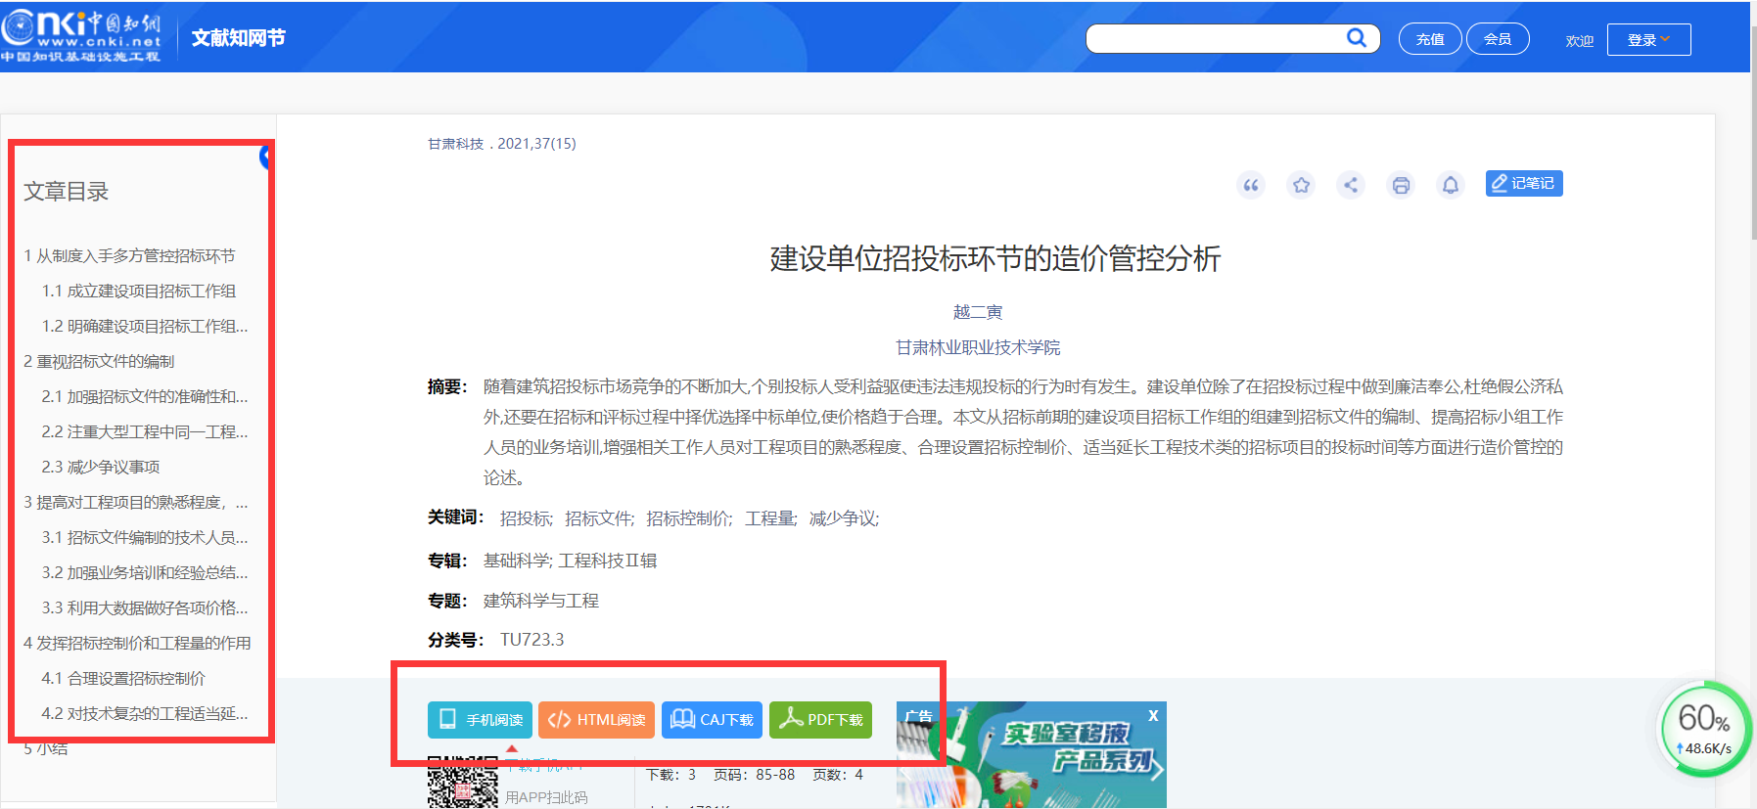
Task: Collapse the 文章目录 sidebar panel
Action: click(x=265, y=157)
